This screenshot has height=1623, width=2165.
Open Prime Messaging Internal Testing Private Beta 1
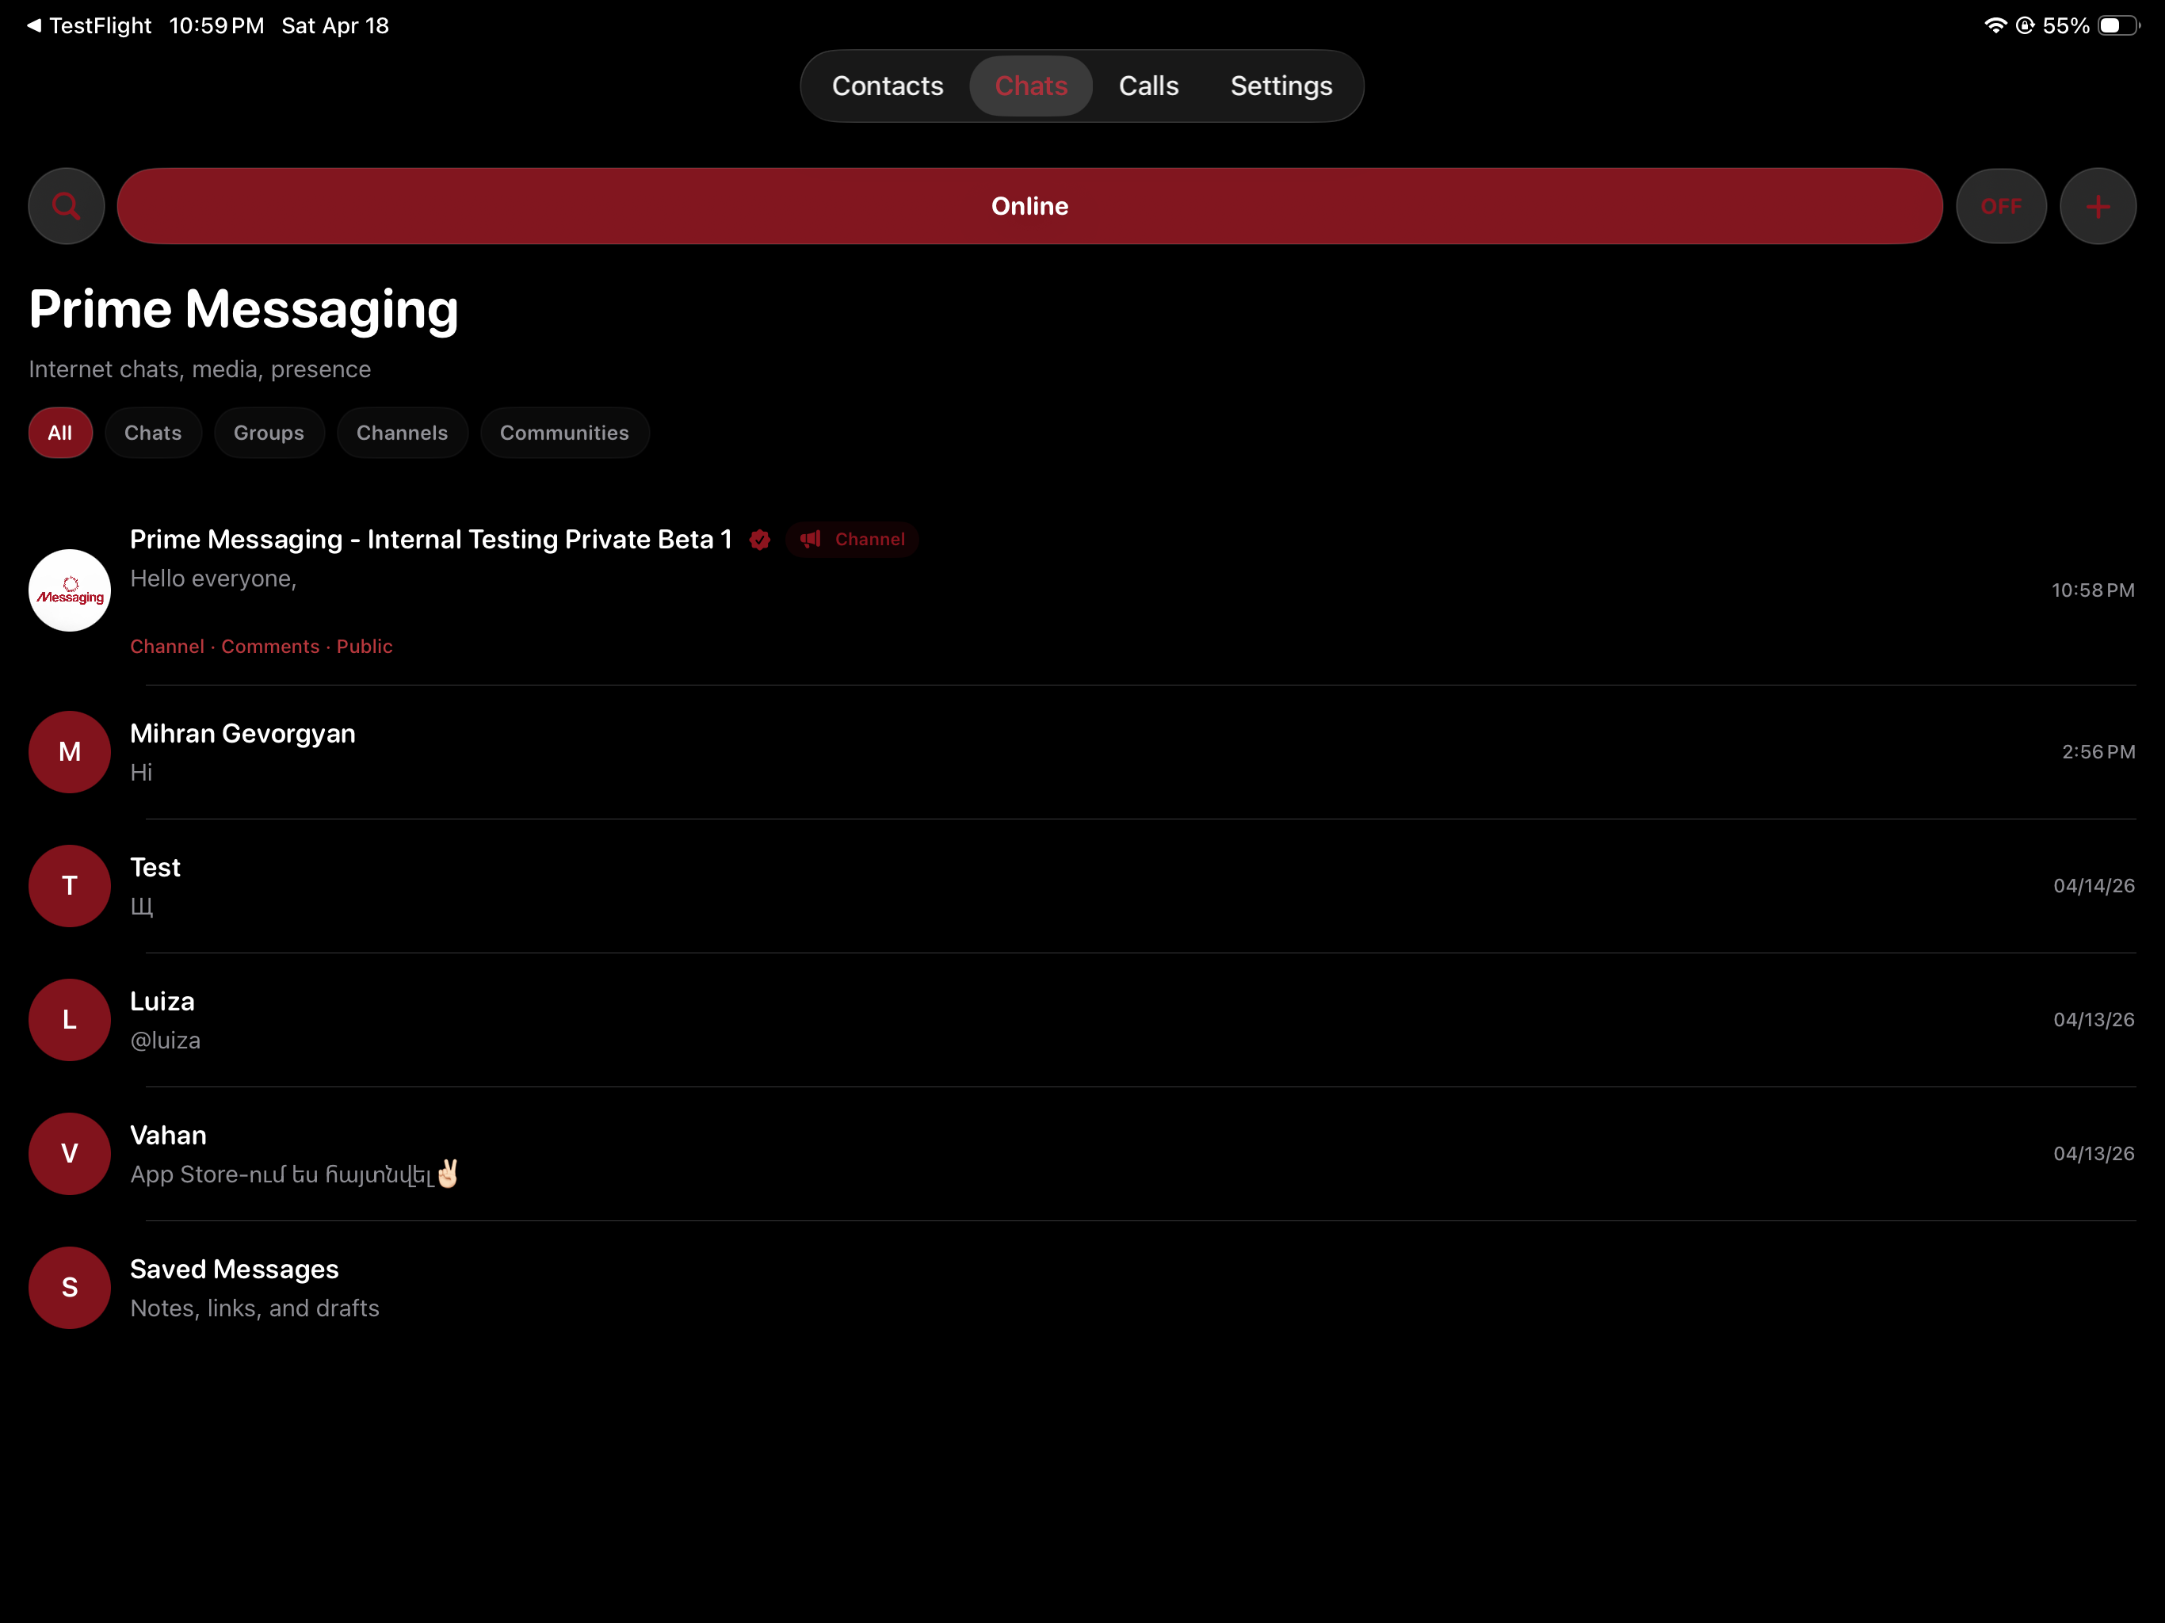(x=1082, y=590)
